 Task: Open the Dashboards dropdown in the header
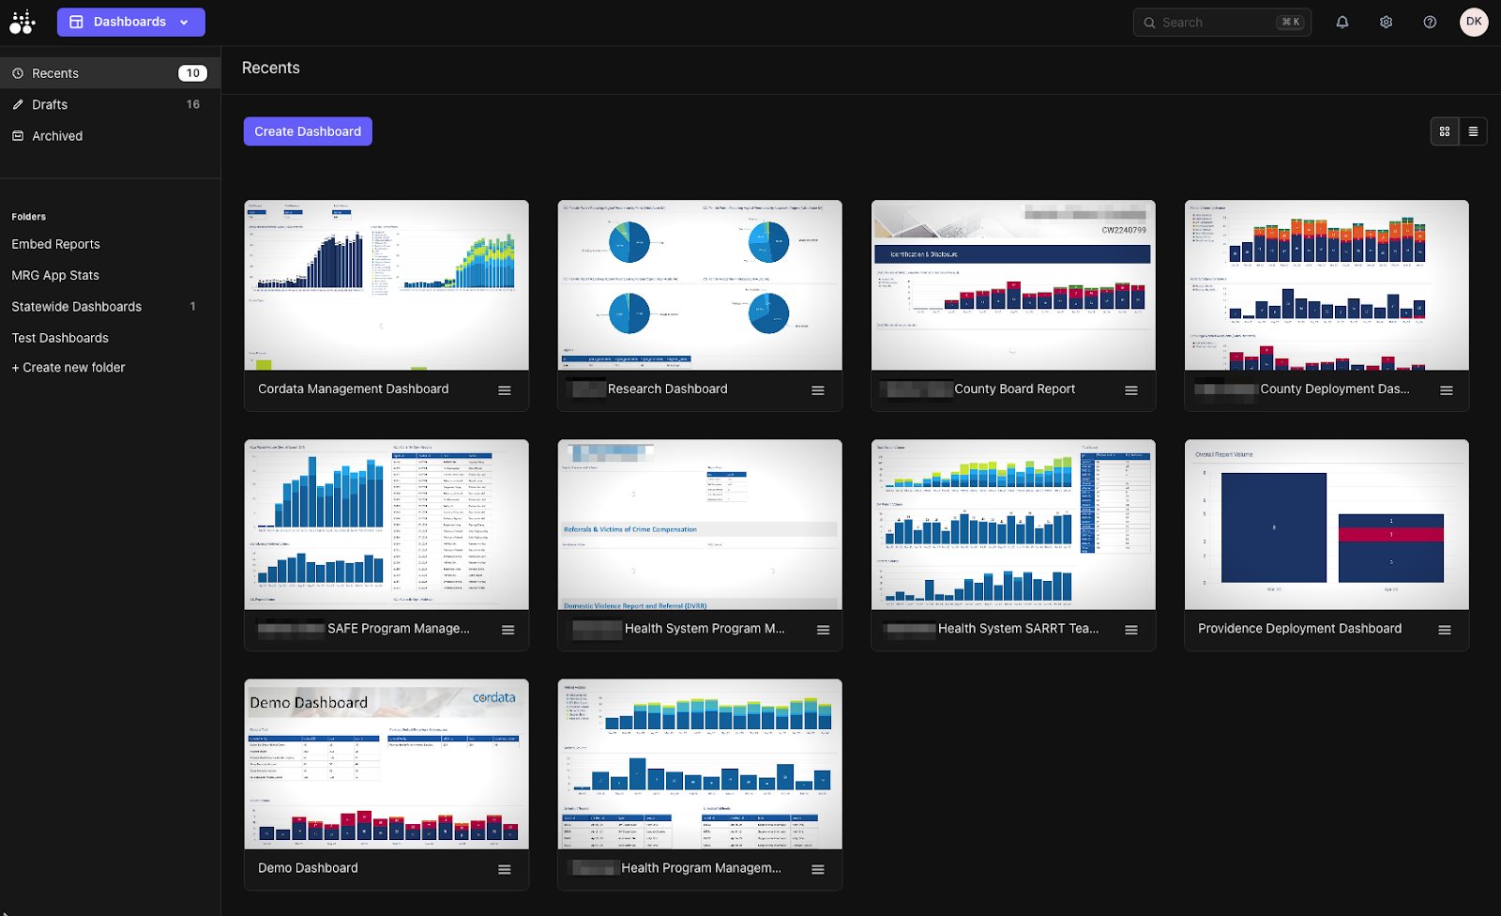[x=130, y=22]
